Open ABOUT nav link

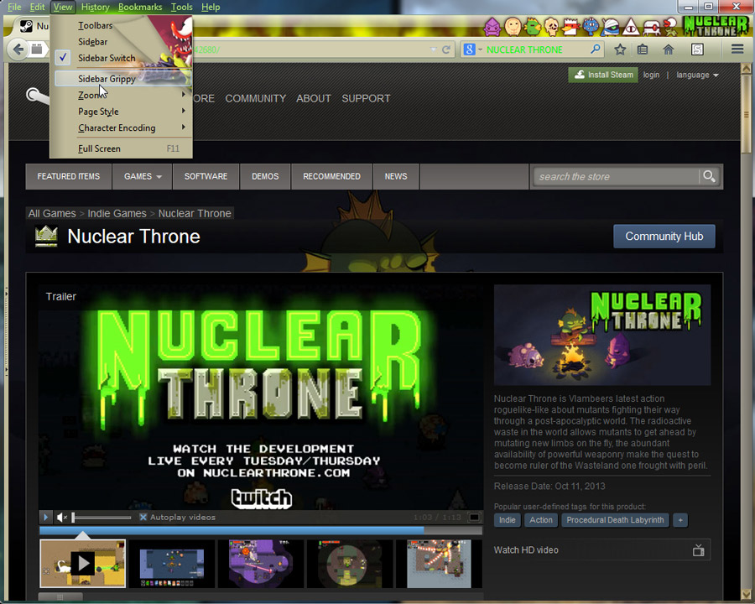[314, 98]
